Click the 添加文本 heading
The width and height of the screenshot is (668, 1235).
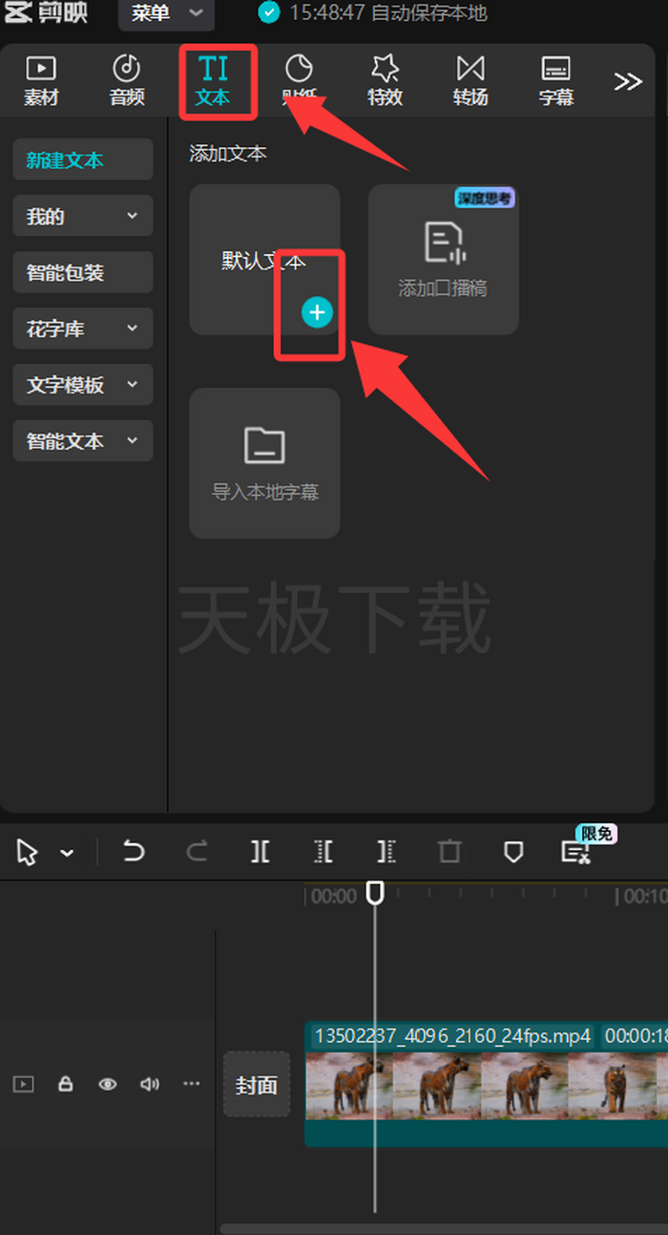[227, 154]
